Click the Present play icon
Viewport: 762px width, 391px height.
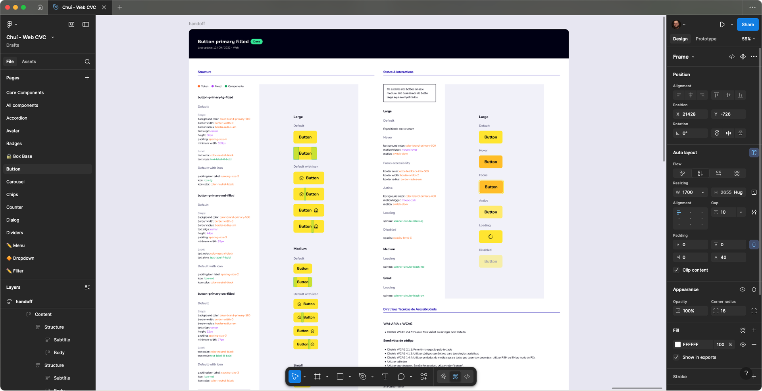(x=722, y=25)
